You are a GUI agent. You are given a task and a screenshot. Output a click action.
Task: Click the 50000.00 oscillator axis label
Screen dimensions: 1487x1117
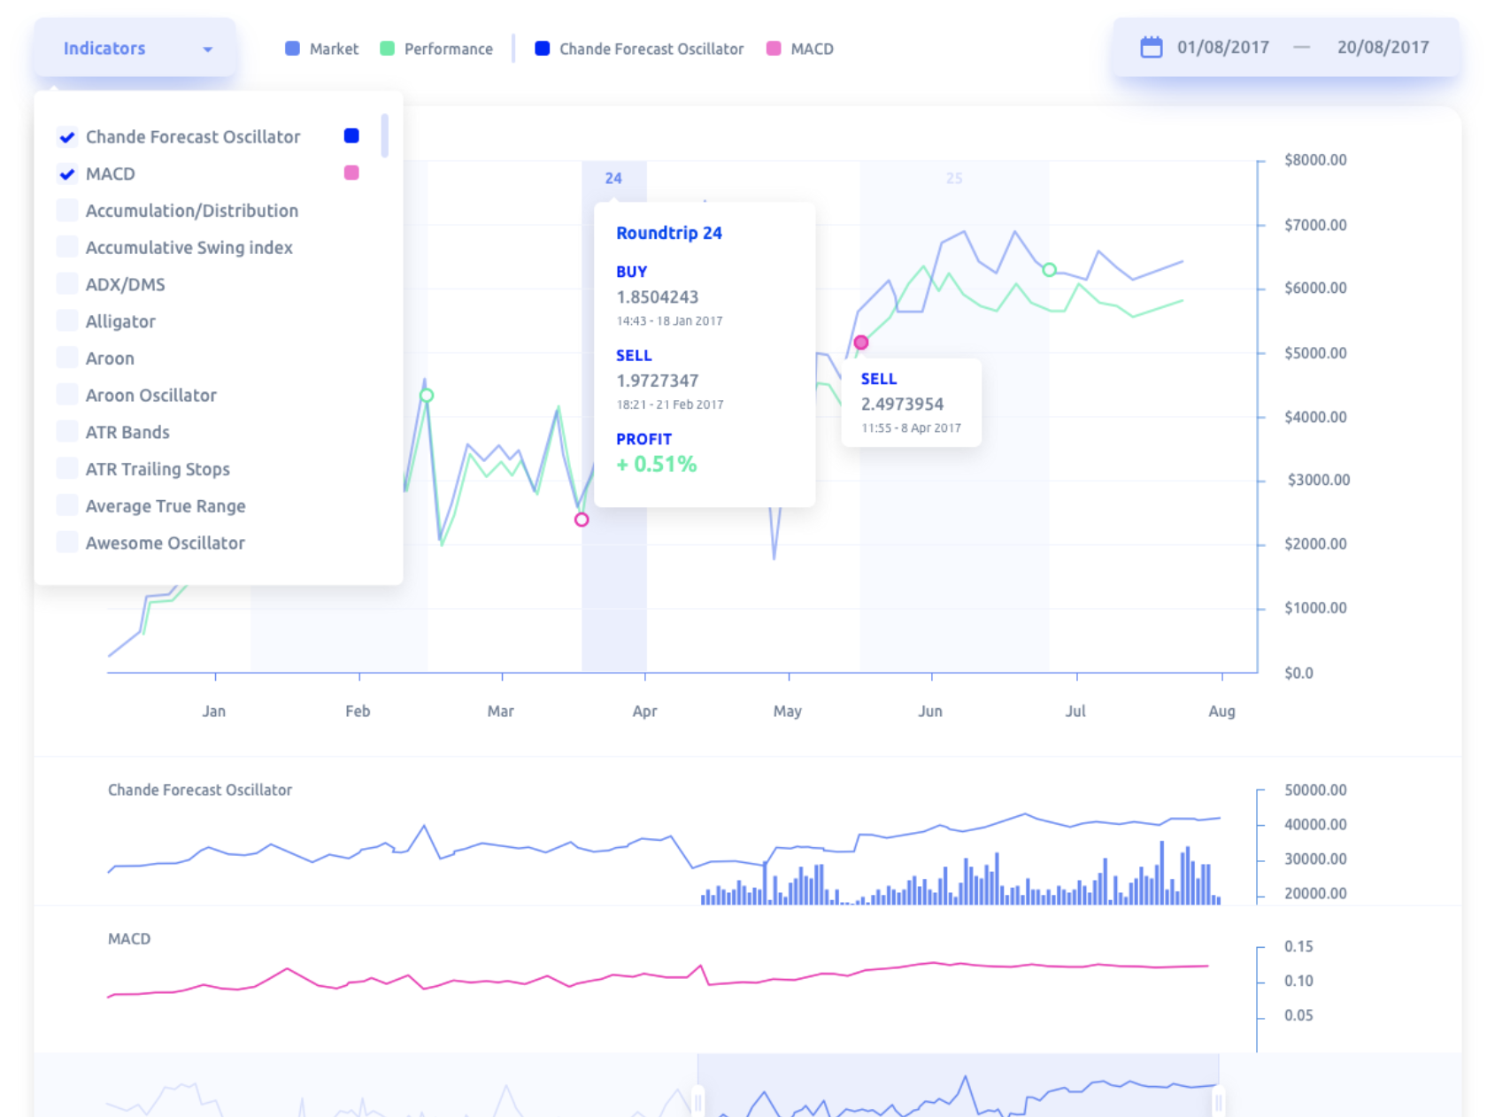[1315, 790]
